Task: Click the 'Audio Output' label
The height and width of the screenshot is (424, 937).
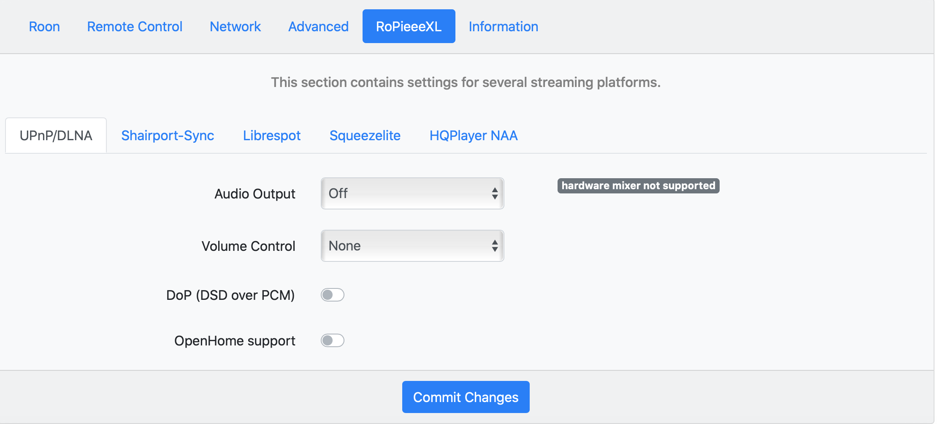Action: (255, 194)
